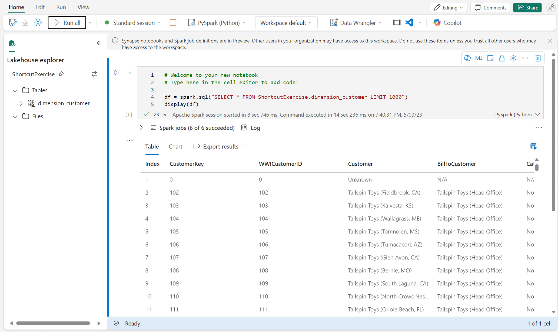Open the Edit tab
Image resolution: width=558 pixels, height=332 pixels.
tap(40, 7)
